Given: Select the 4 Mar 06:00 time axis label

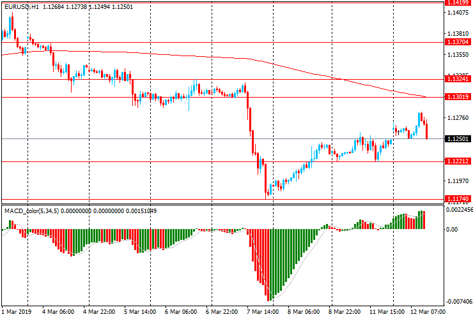Looking at the screenshot, I should click(59, 313).
